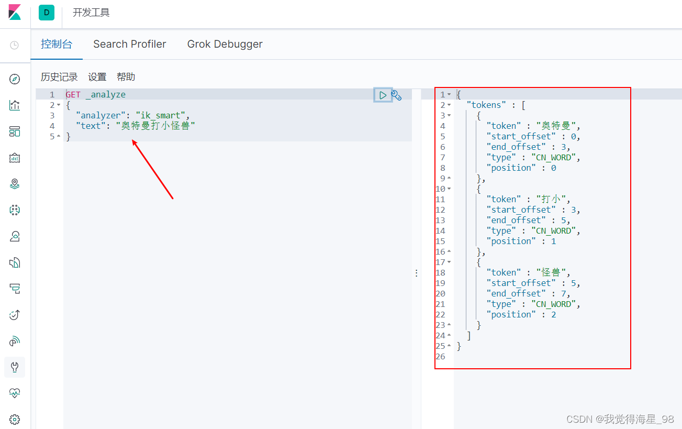Viewport: 682px width, 429px height.
Task: Click "type" : "CN_WORD" on output line 7
Action: [x=533, y=158]
